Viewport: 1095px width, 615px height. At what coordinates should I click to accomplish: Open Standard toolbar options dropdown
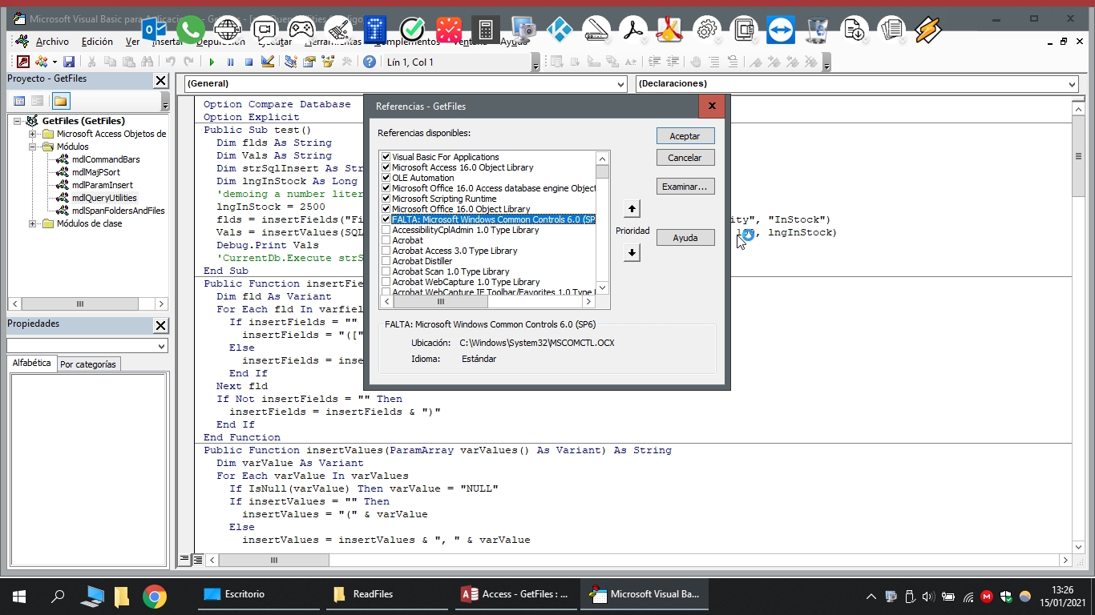(x=536, y=62)
